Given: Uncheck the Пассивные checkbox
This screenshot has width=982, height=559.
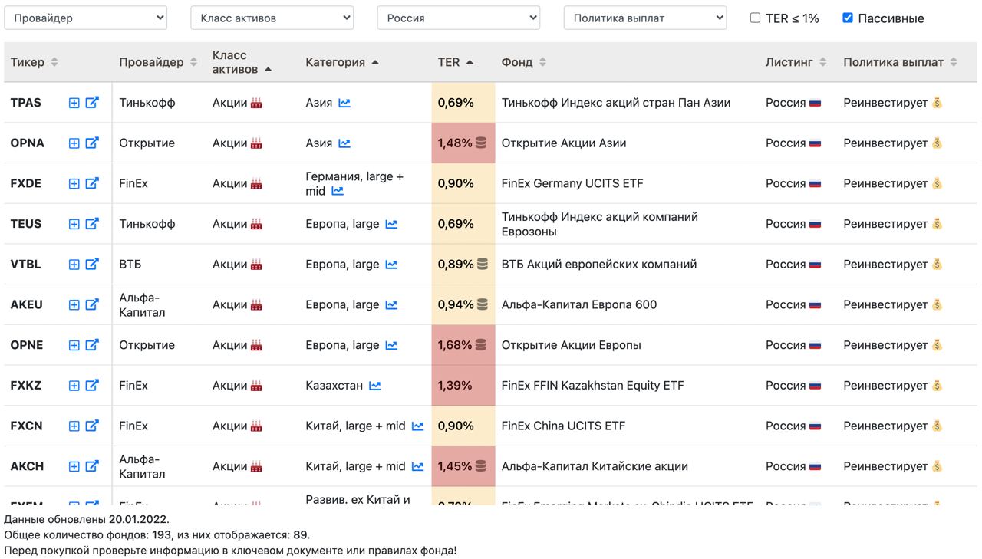Looking at the screenshot, I should 848,18.
